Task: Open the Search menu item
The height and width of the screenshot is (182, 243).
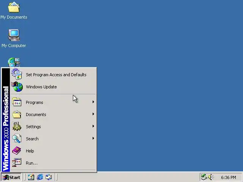Action: [x=53, y=139]
